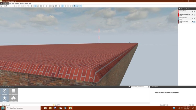The image size is (196, 110).
Task: Click the first window layout icon
Action: tap(54, 6)
